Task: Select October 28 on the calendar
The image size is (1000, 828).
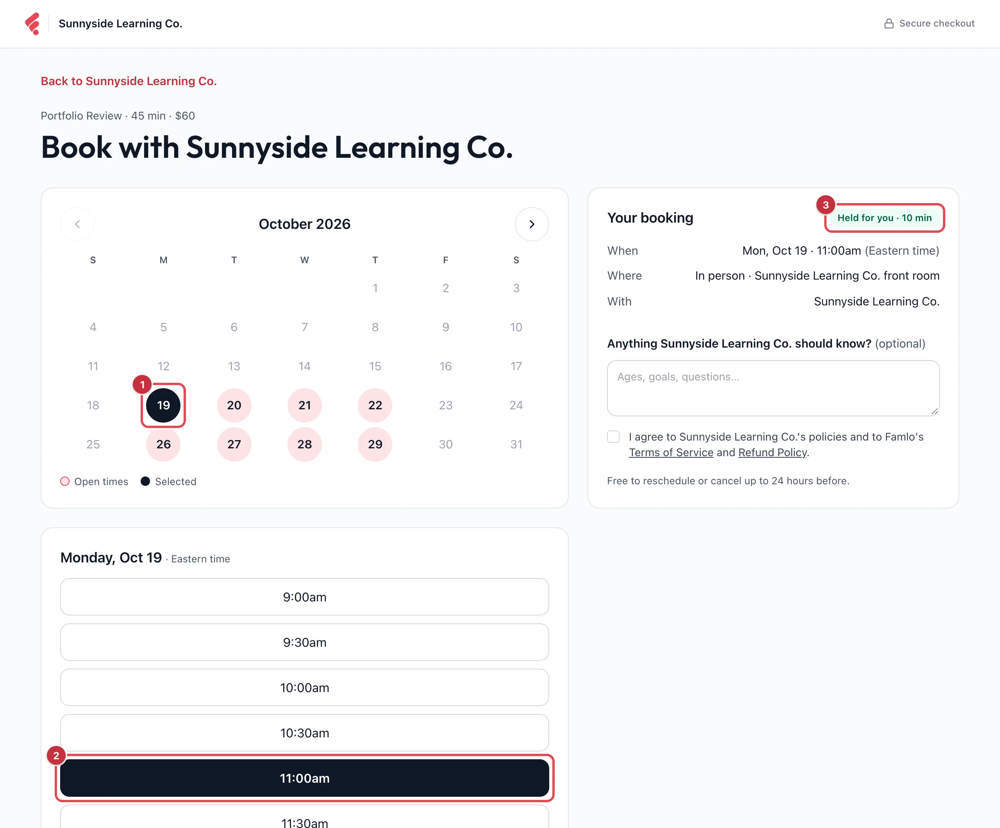Action: 305,444
